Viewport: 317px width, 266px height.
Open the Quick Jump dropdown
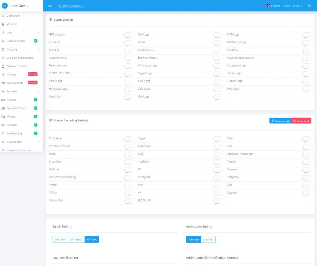(293, 6)
